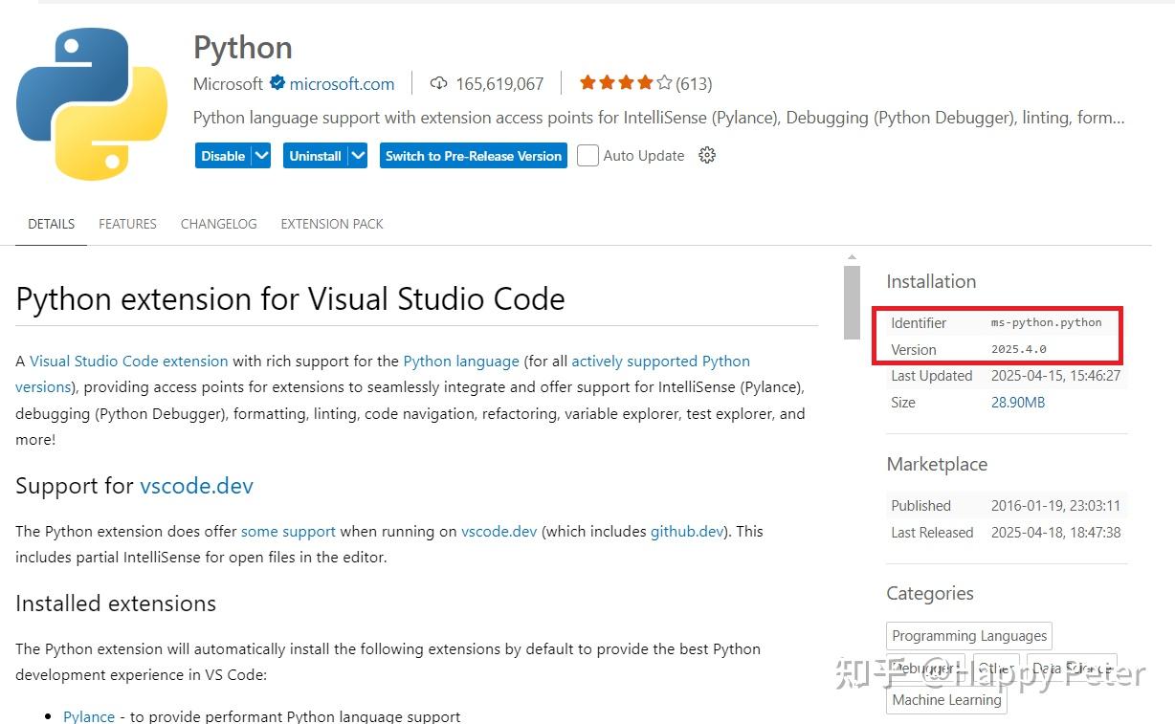
Task: Expand the Disable dropdown arrow
Action: tap(261, 156)
